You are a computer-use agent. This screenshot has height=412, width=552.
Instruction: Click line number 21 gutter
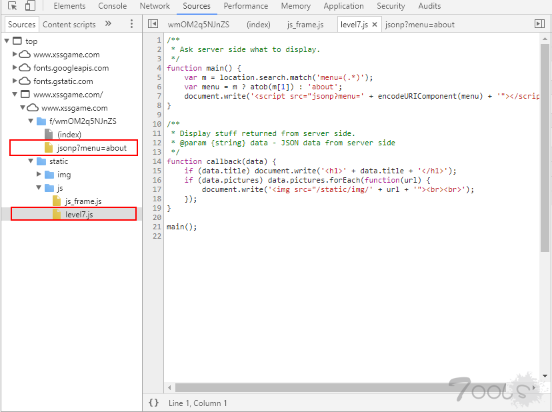157,227
